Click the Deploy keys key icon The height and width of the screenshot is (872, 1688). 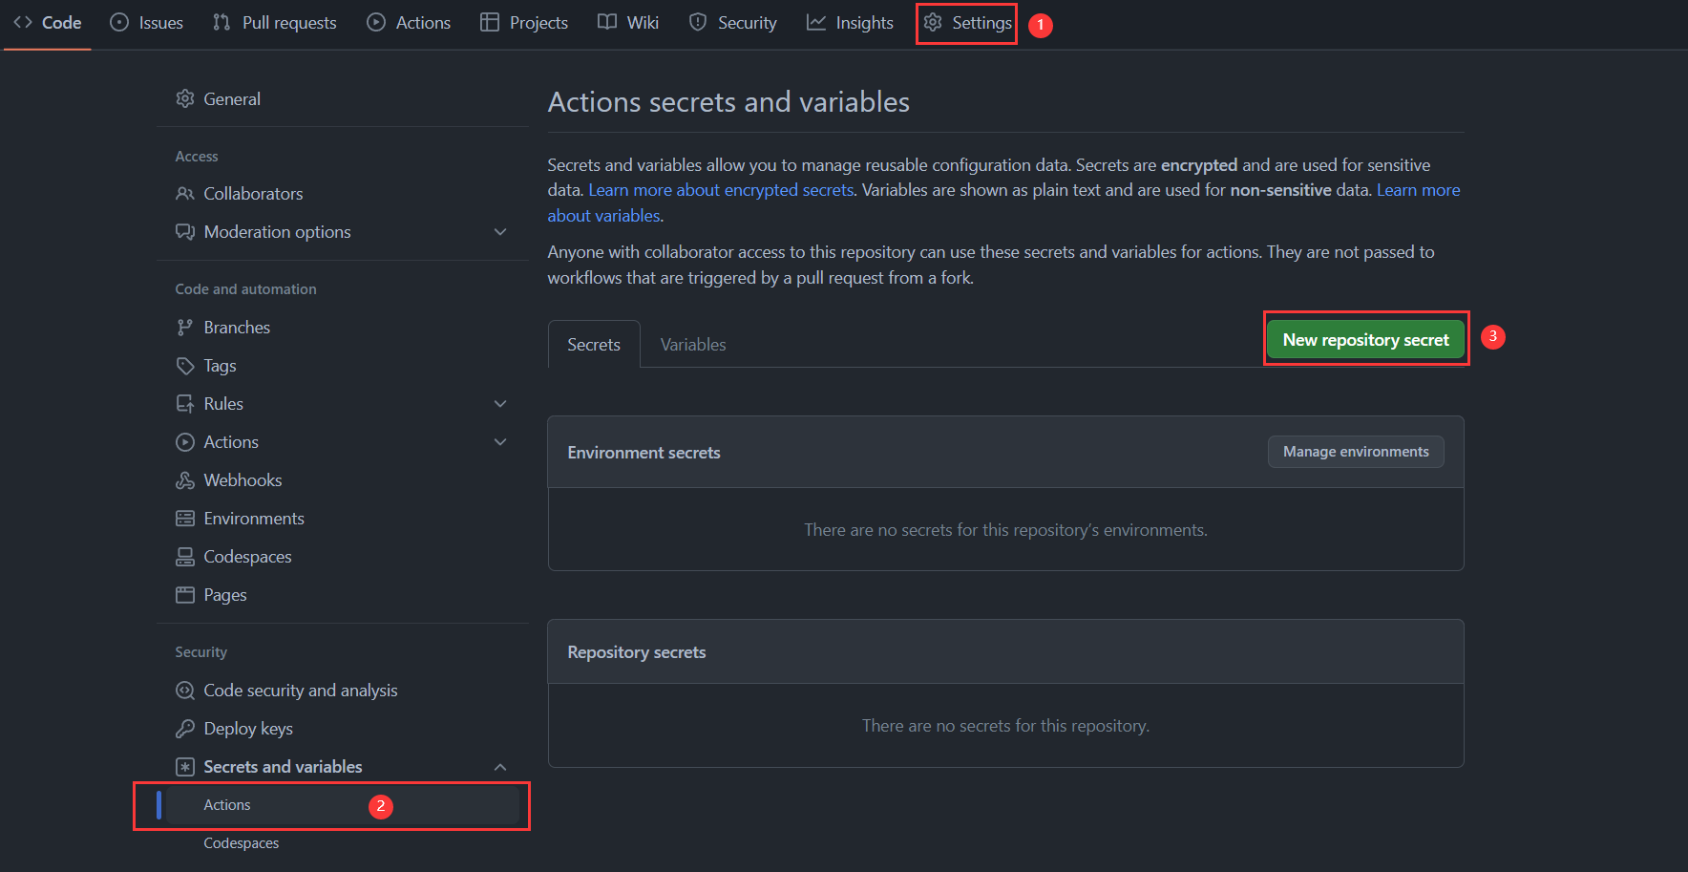(185, 729)
